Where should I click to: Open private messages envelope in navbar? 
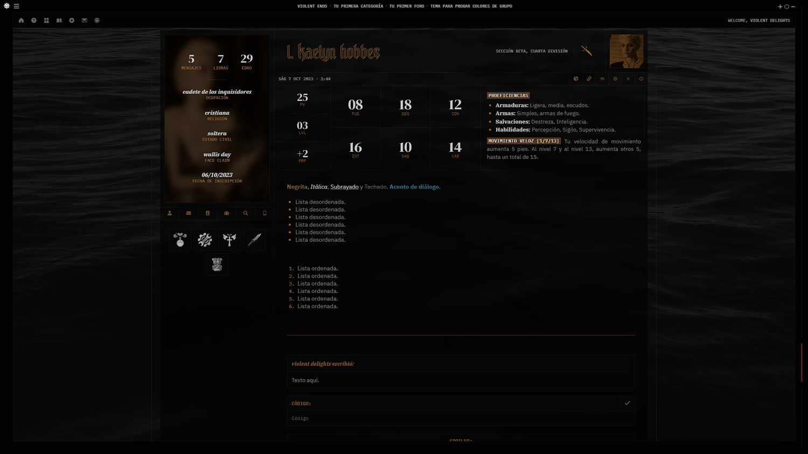[85, 20]
